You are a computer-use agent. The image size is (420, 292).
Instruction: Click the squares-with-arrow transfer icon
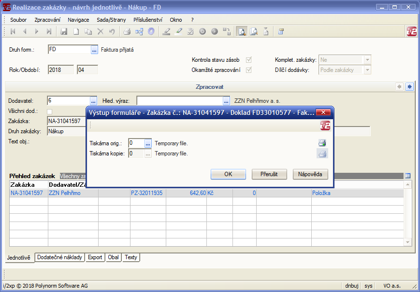(227, 31)
